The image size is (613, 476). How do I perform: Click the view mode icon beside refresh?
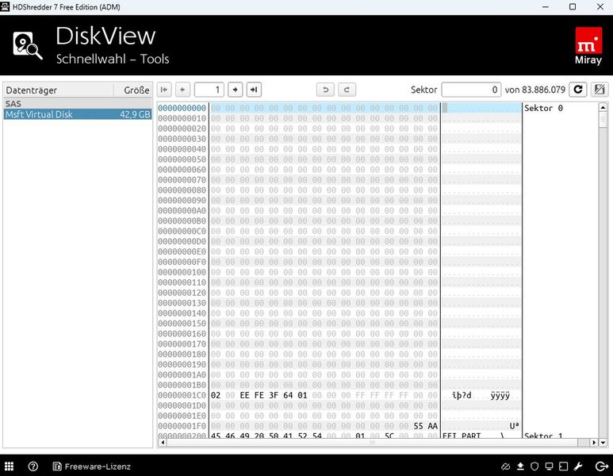(600, 90)
